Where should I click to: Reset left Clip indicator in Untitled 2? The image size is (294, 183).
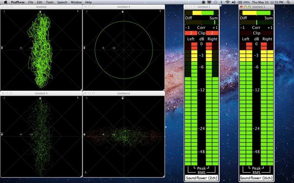point(191,33)
